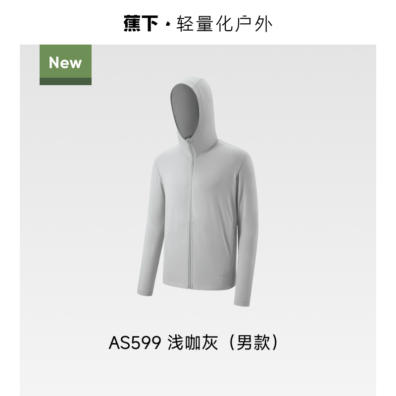The width and height of the screenshot is (396, 396).
Task: Click the small logo on jacket hem
Action: (x=221, y=274)
